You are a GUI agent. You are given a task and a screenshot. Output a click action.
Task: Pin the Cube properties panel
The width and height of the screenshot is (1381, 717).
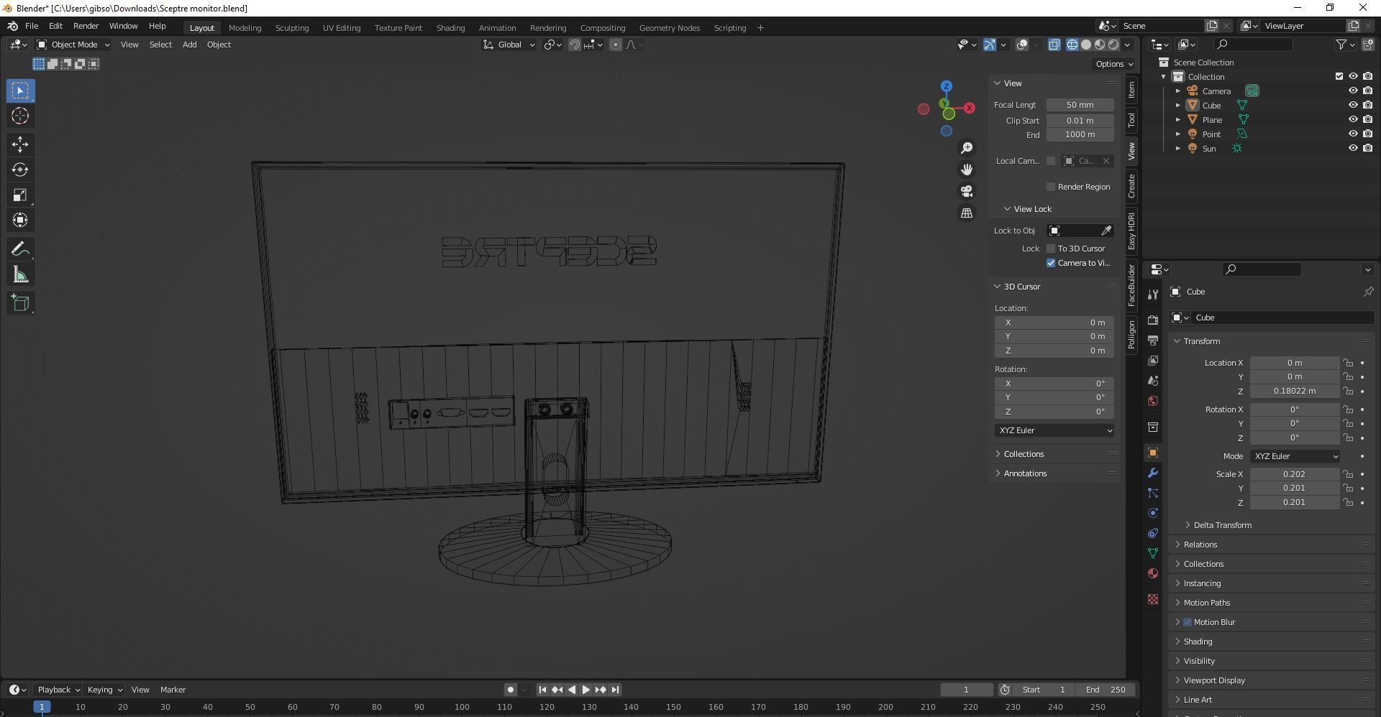[x=1368, y=292]
